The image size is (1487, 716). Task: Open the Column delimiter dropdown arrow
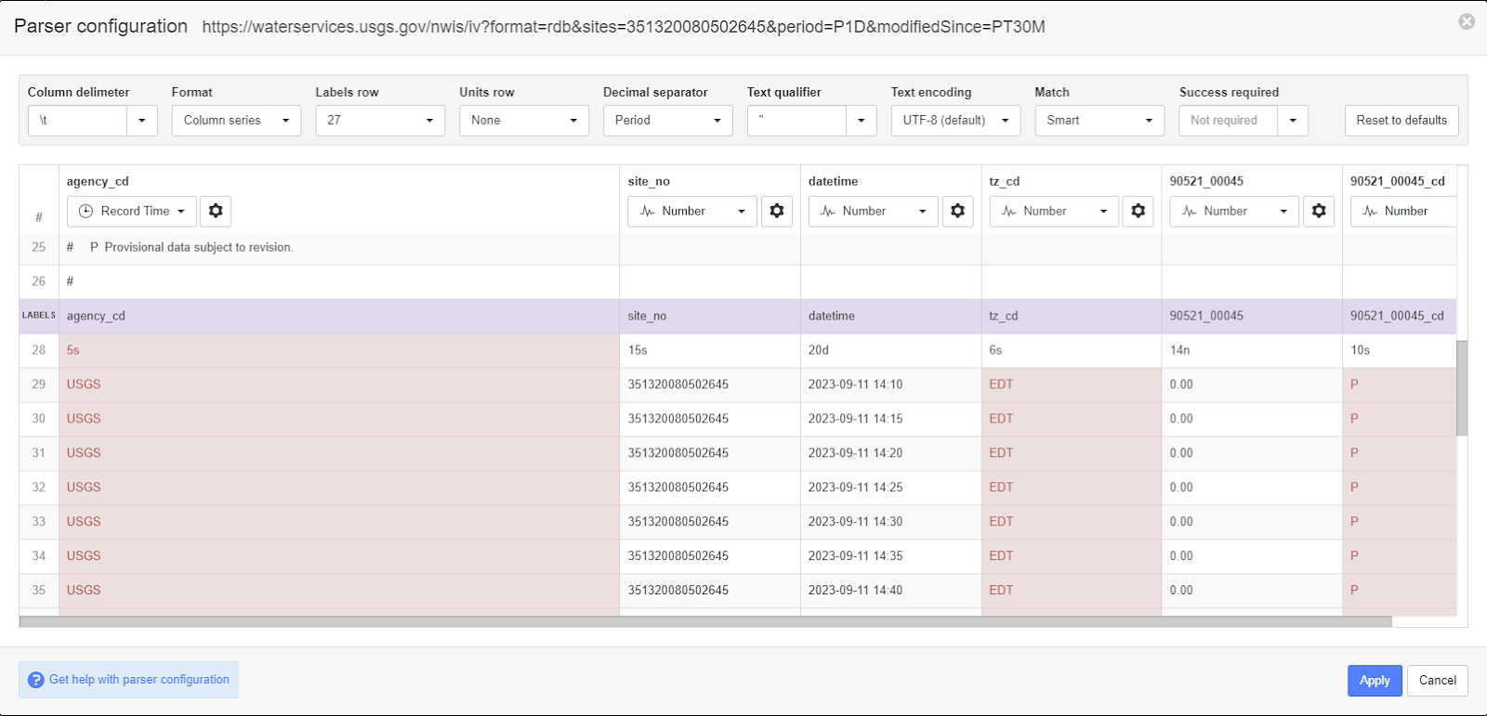point(142,121)
